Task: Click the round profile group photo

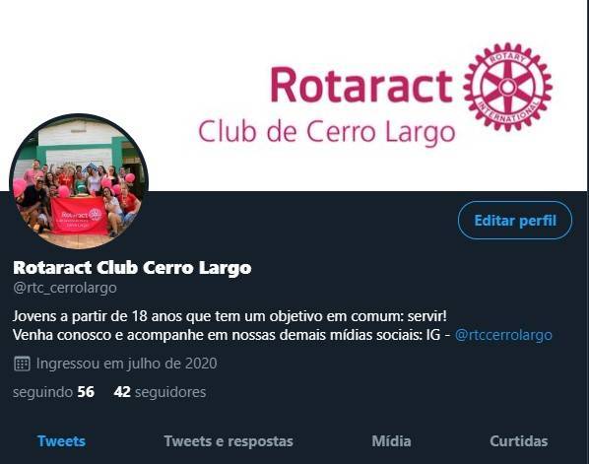Action: point(79,181)
